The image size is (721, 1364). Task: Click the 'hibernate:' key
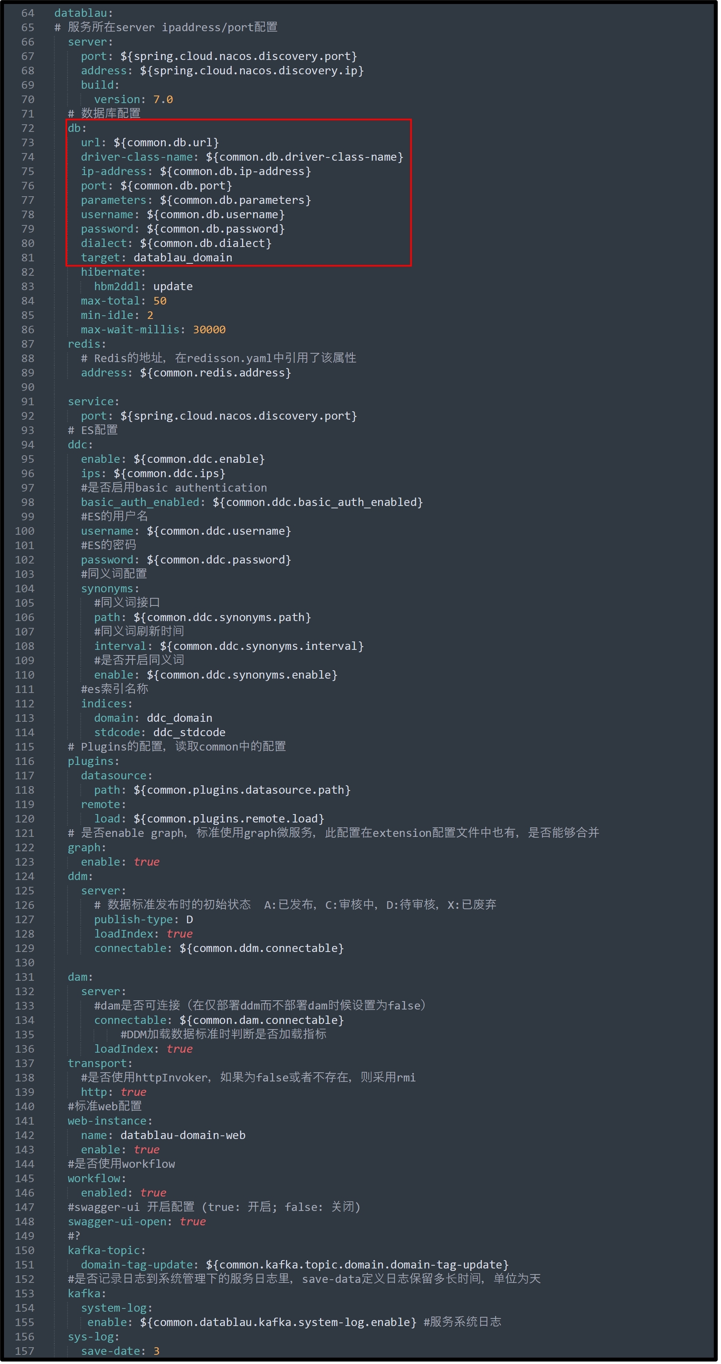pos(113,272)
